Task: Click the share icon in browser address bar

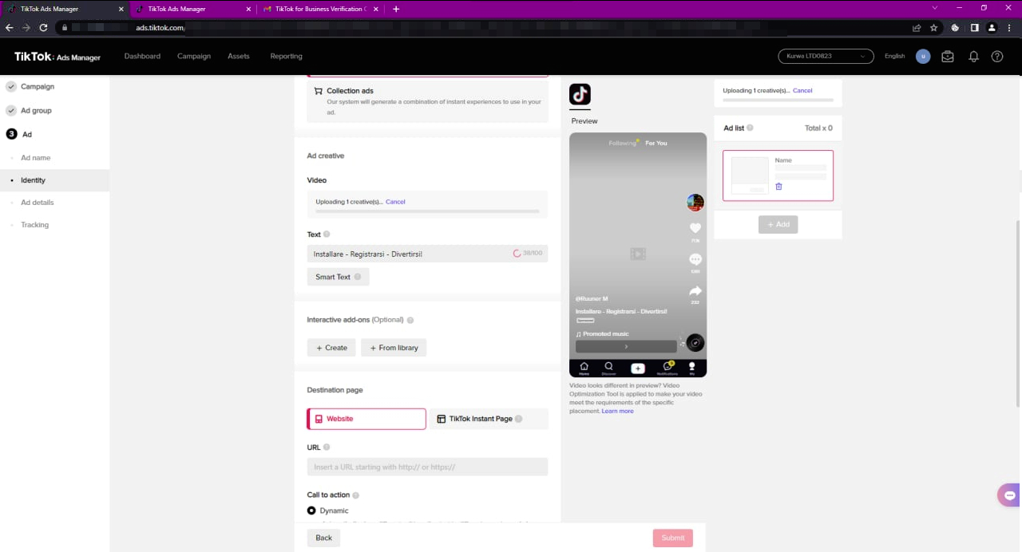Action: [916, 27]
